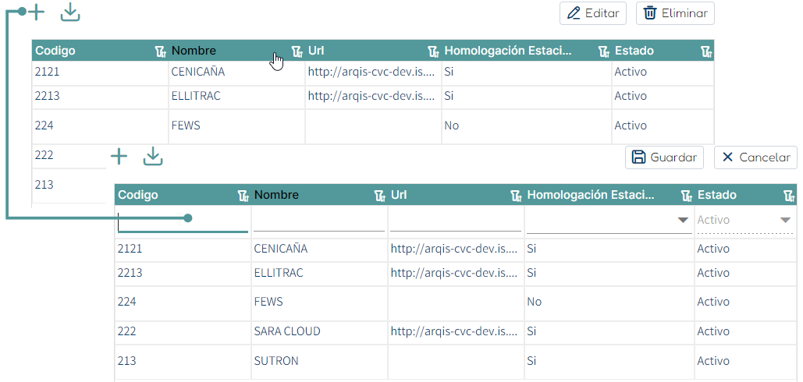
Task: Save changes with Guardar button
Action: click(x=664, y=157)
